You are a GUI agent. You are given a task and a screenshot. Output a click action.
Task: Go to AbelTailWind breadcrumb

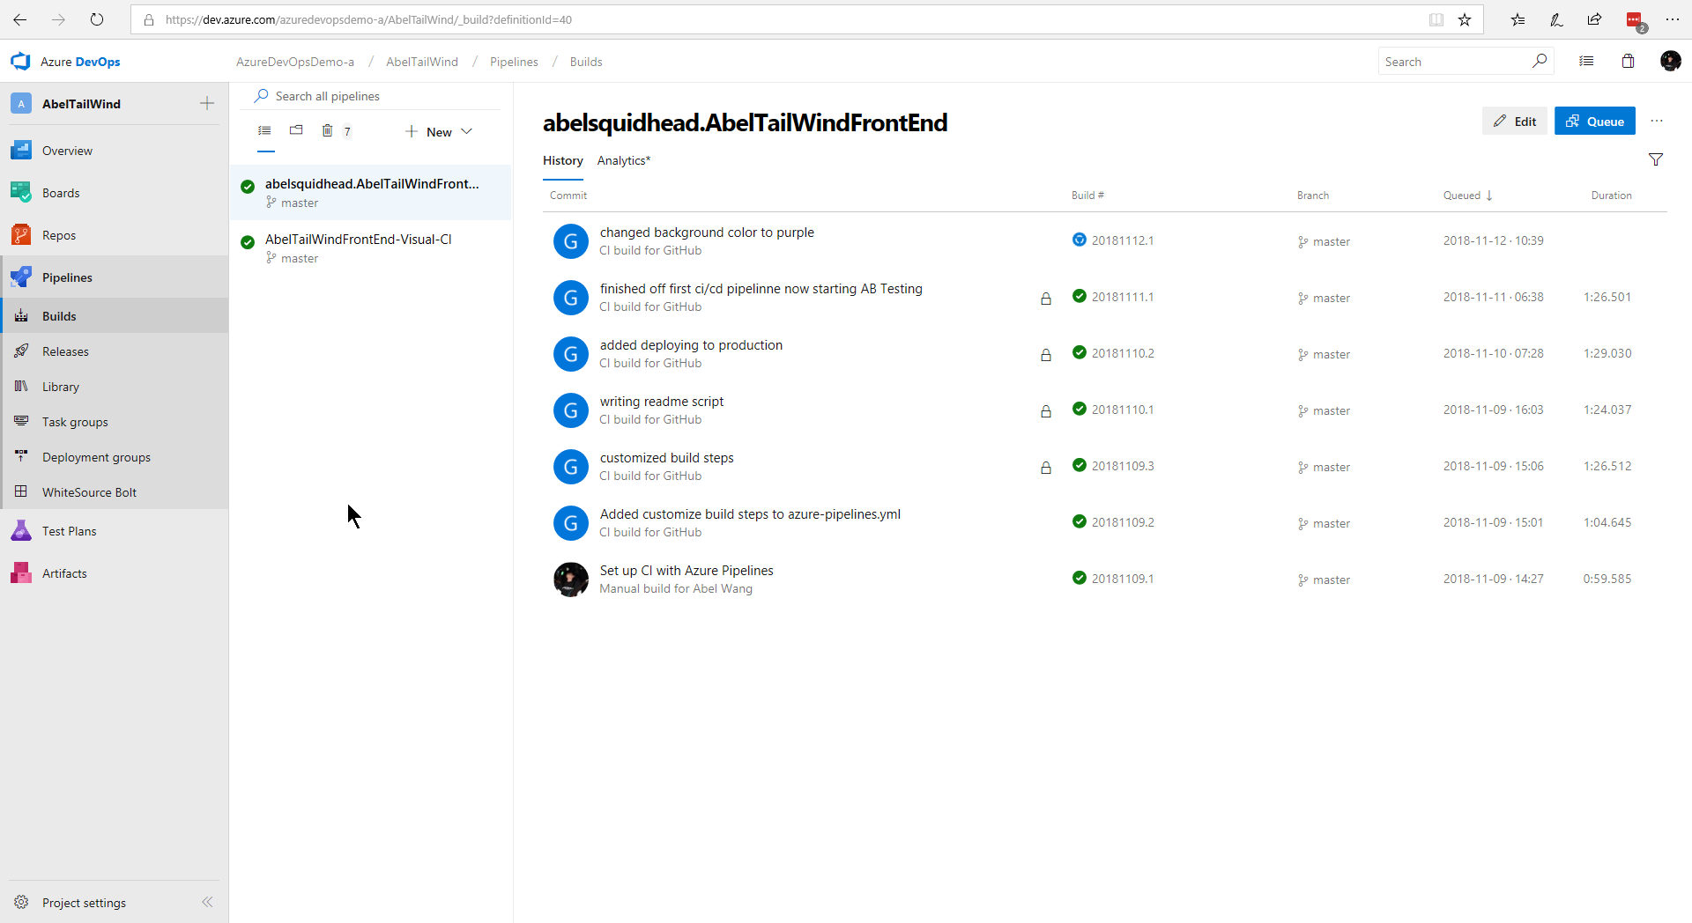point(422,62)
